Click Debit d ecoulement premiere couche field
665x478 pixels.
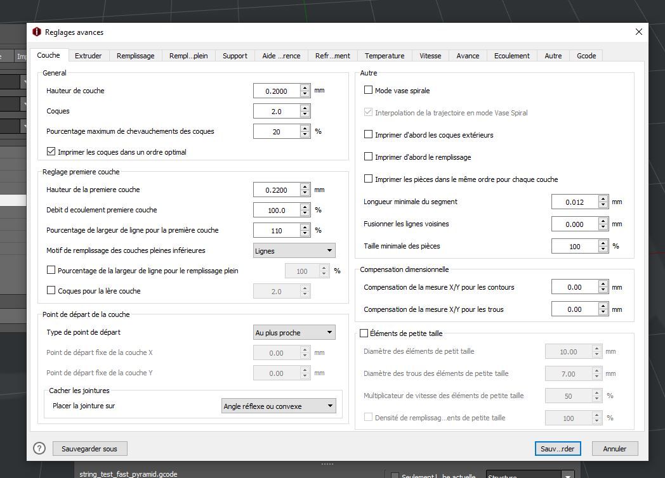pyautogui.click(x=277, y=210)
